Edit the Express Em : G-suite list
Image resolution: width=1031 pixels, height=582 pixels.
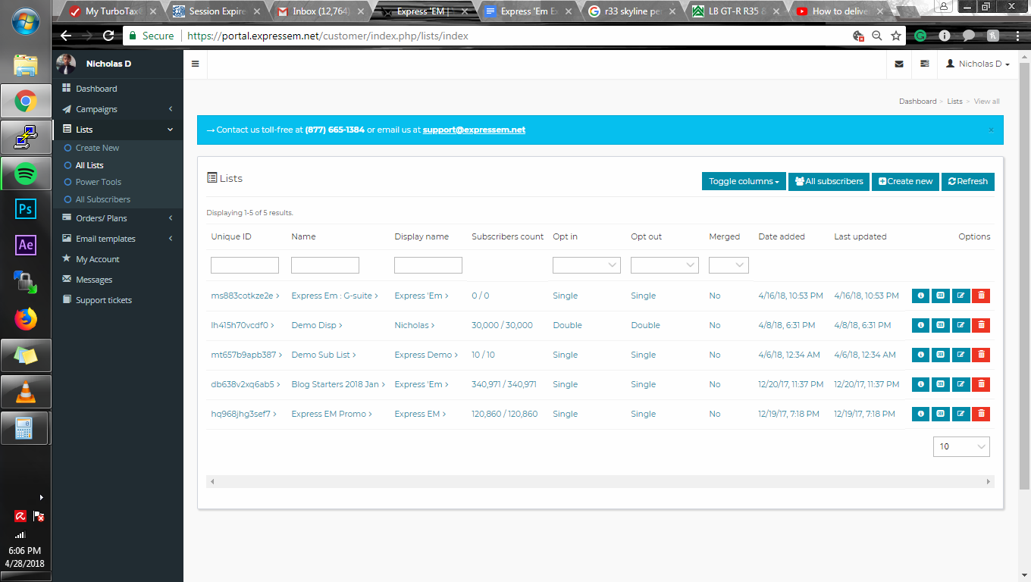point(961,296)
